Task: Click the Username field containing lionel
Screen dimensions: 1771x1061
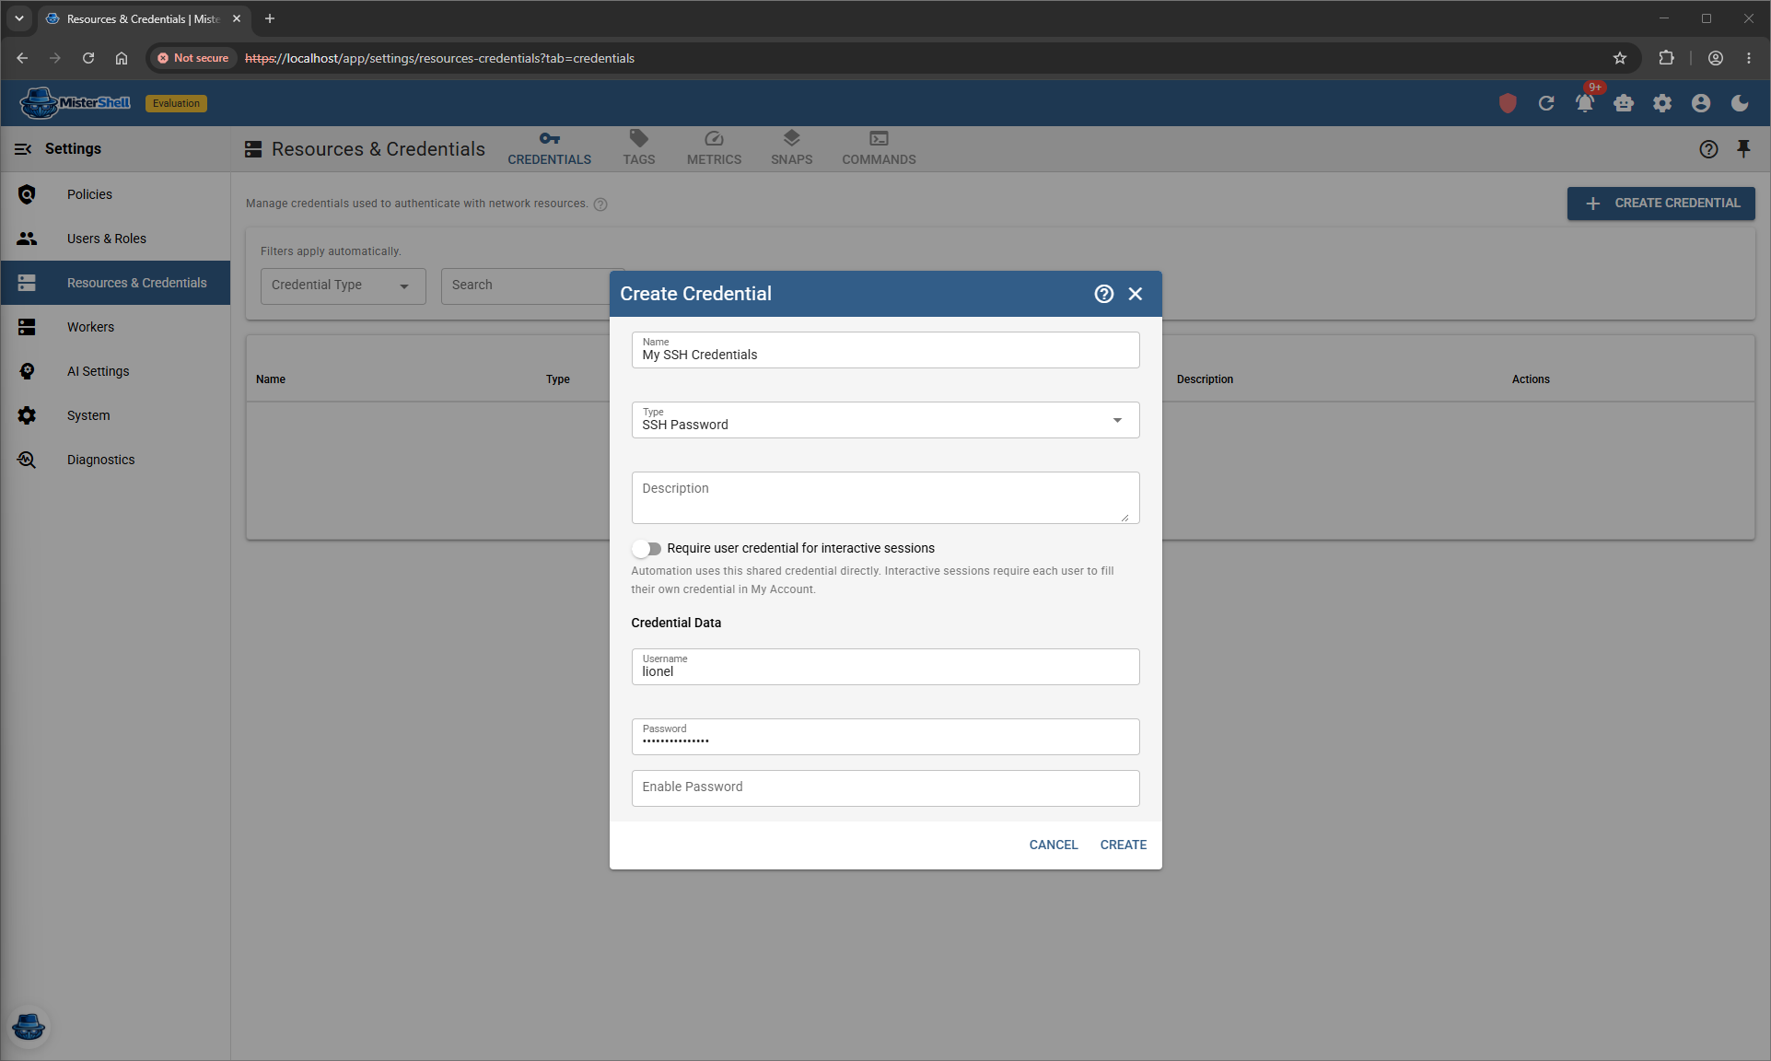Action: coord(885,667)
